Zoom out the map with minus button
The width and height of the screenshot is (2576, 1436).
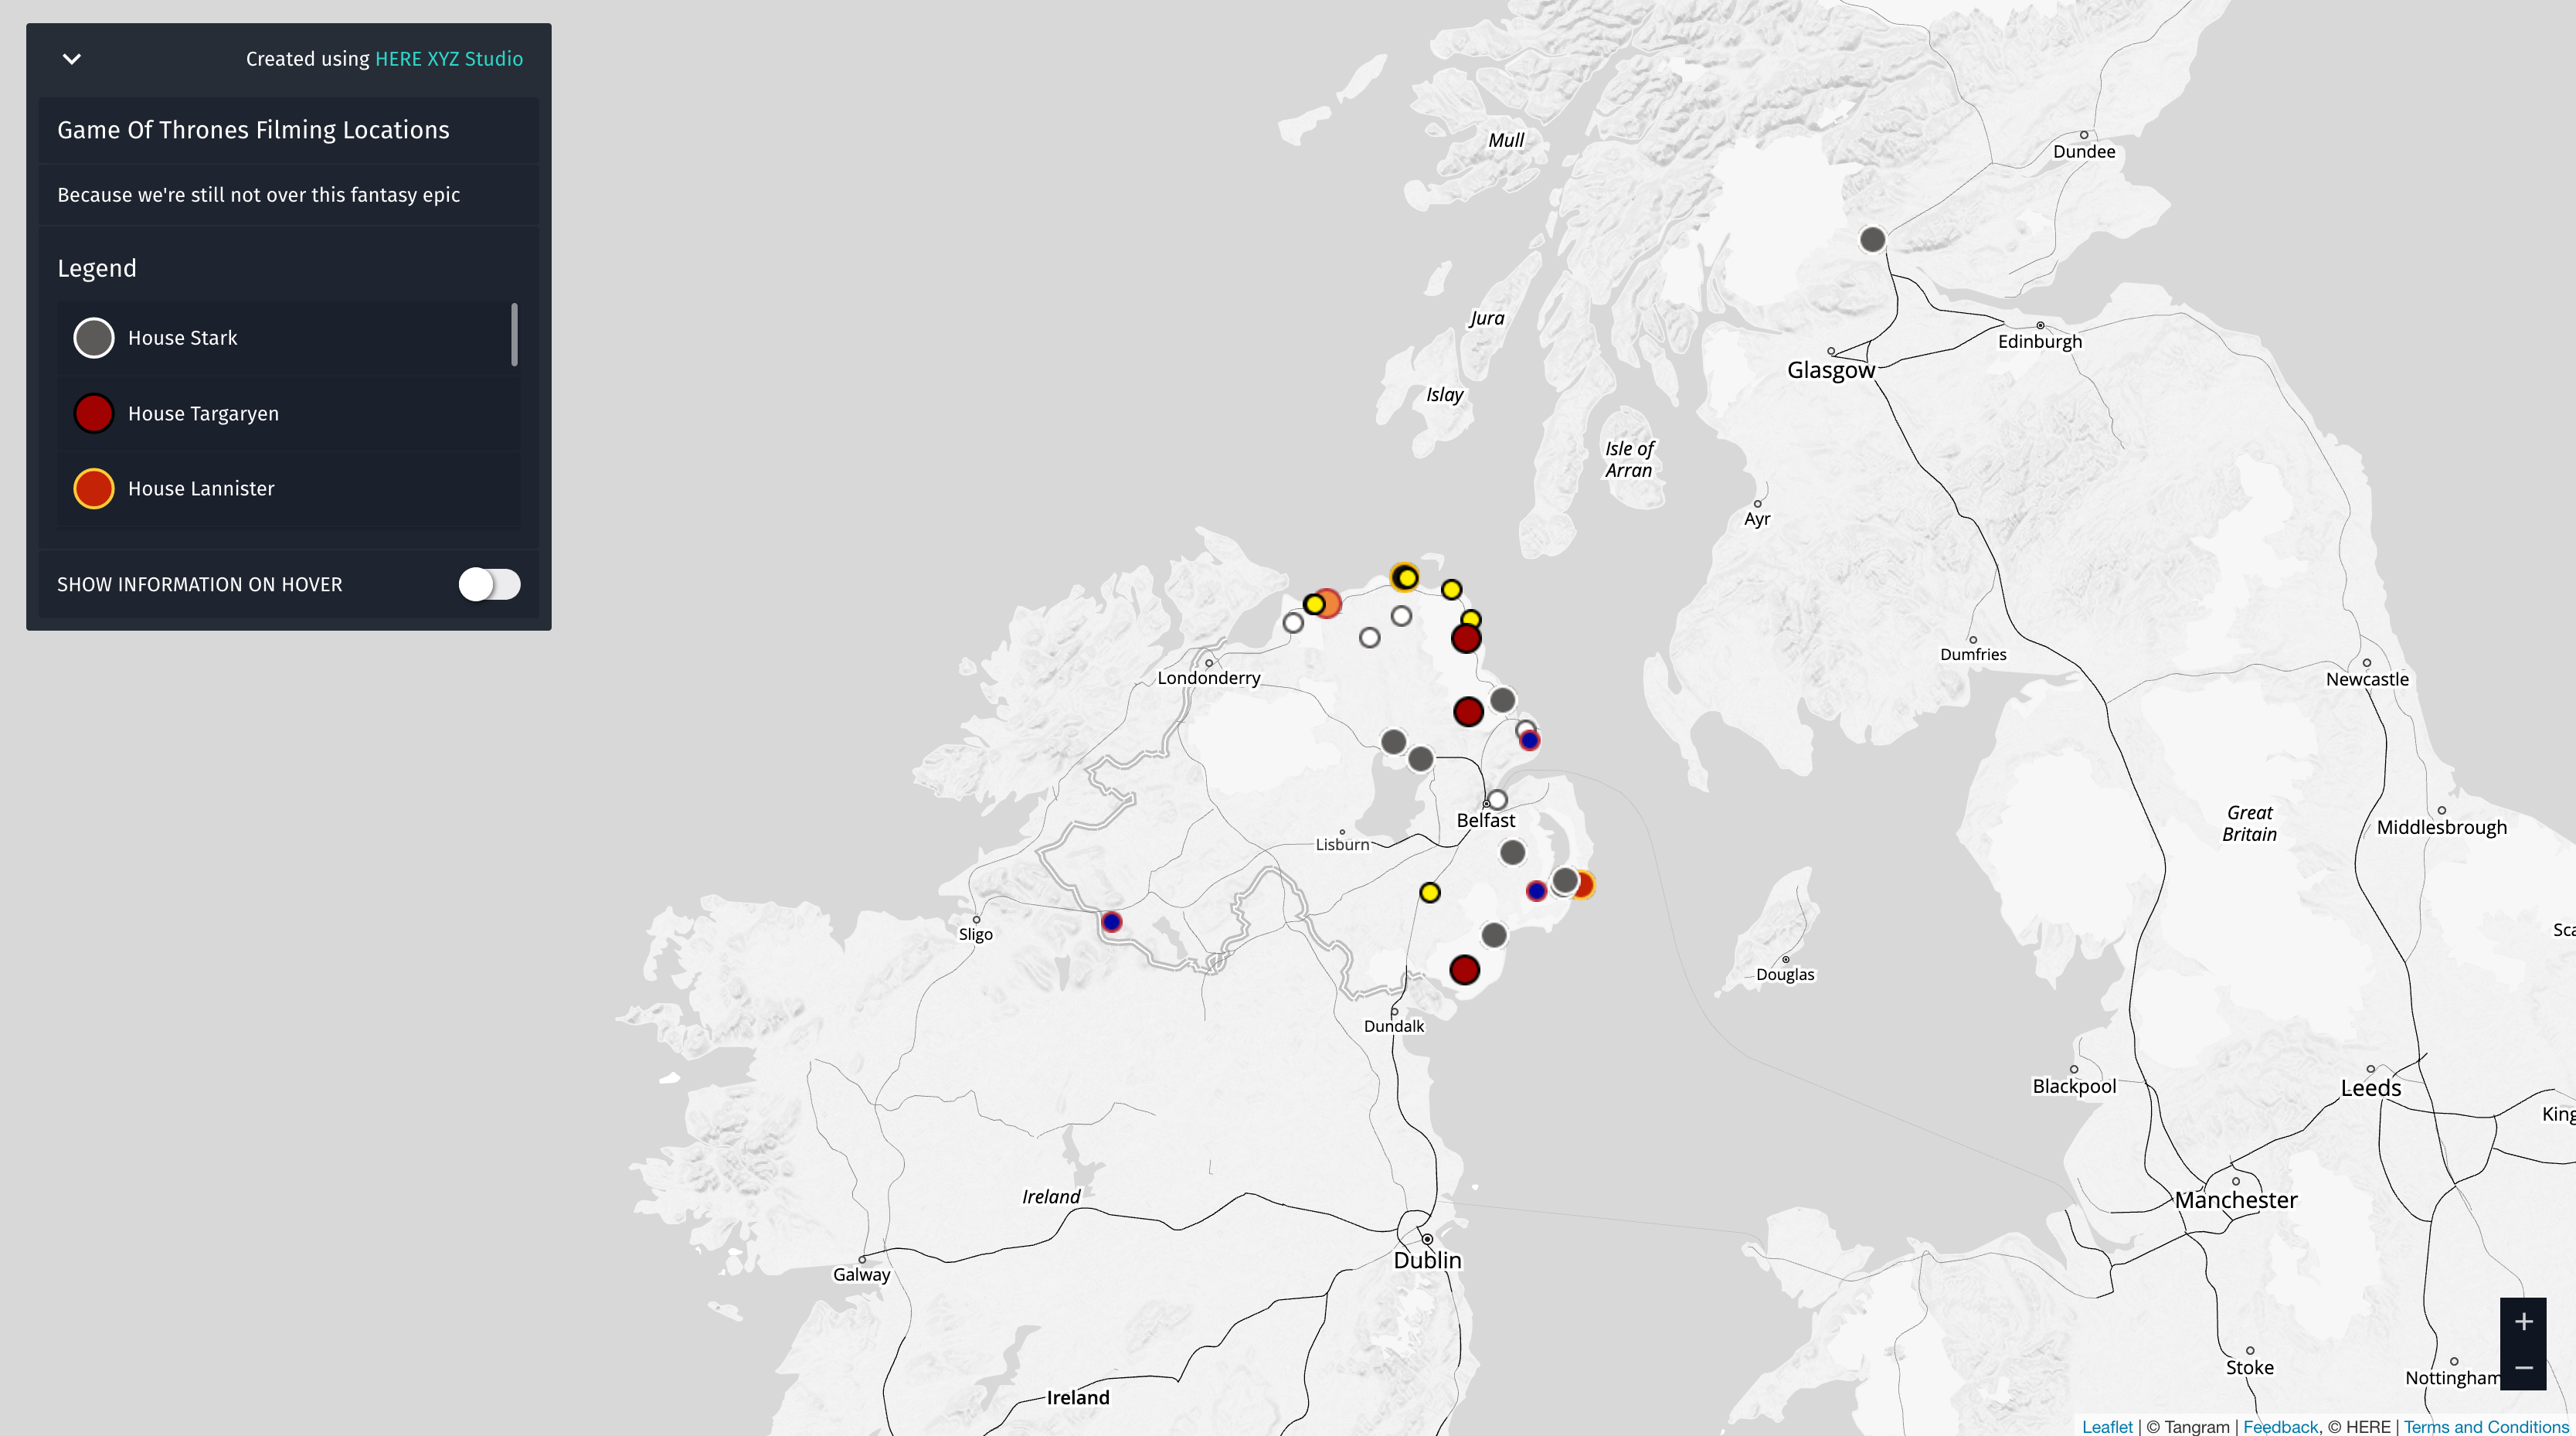2523,1367
